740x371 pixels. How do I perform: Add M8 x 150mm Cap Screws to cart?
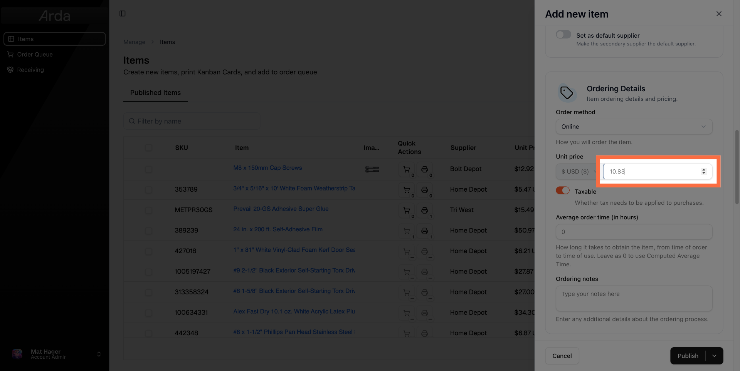click(x=407, y=169)
